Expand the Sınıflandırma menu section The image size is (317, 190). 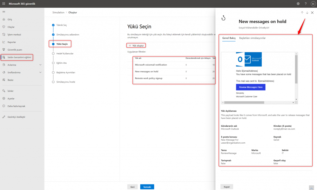pos(40,72)
